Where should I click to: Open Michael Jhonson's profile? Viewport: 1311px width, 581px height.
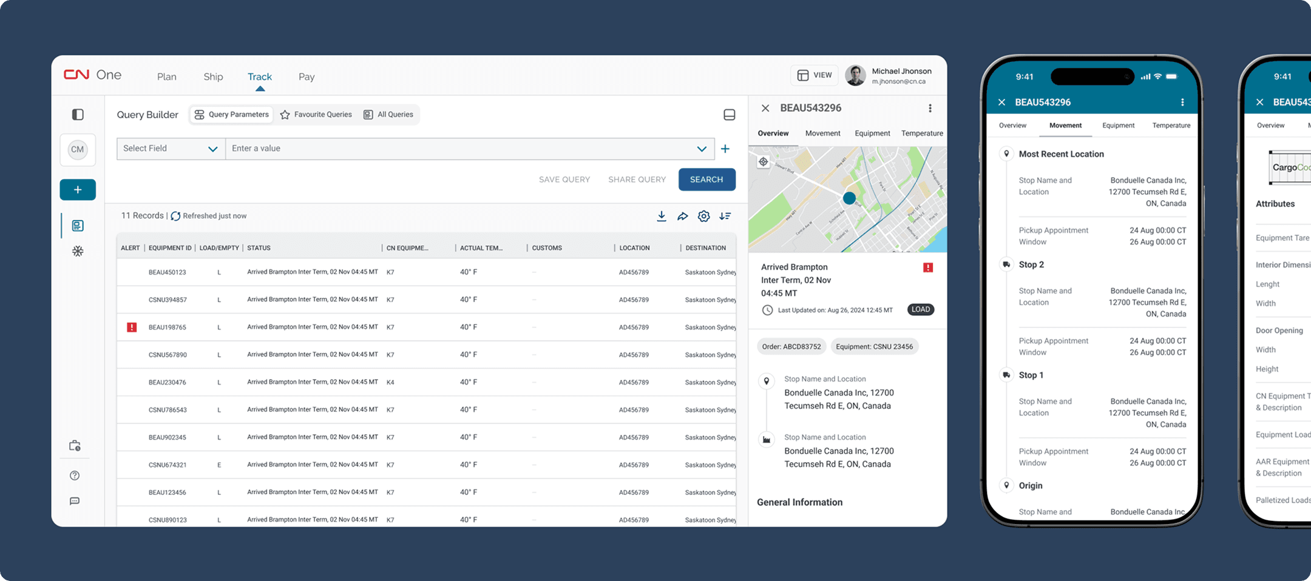point(888,76)
